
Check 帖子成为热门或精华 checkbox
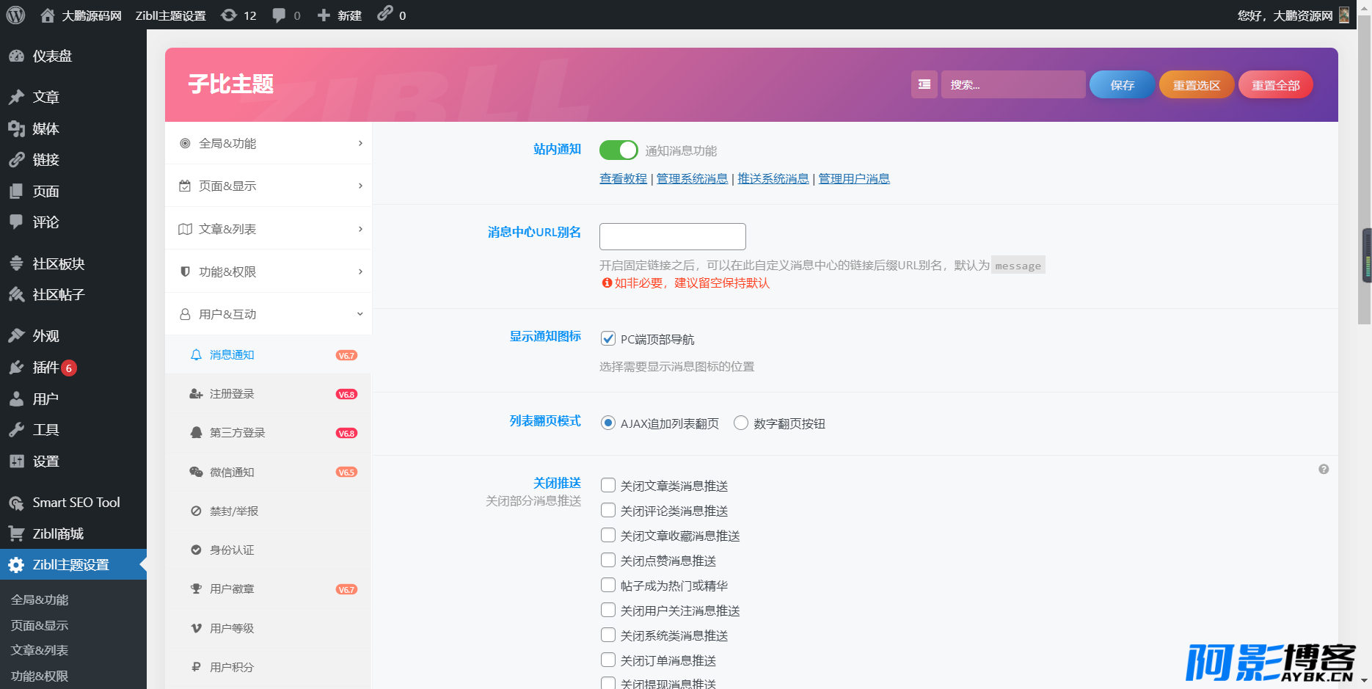click(x=607, y=585)
